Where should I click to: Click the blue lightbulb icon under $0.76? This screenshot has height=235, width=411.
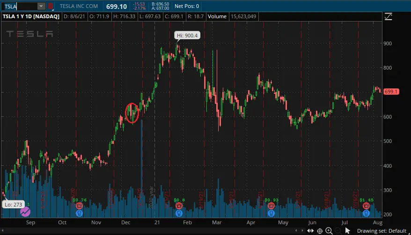79,214
